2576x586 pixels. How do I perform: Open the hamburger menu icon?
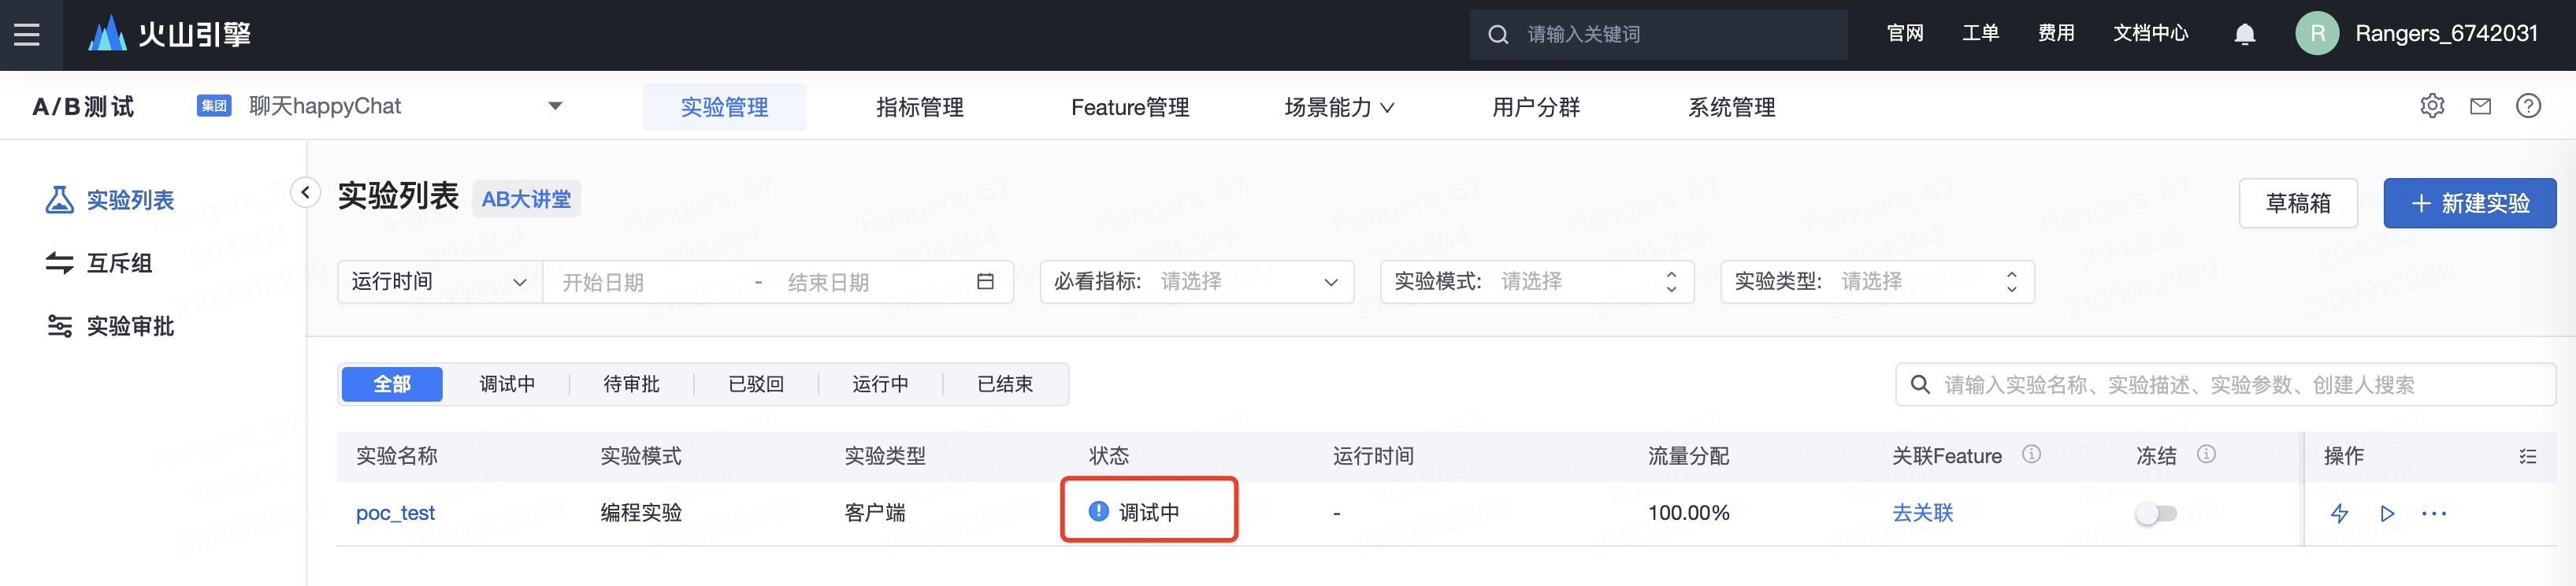click(x=27, y=35)
